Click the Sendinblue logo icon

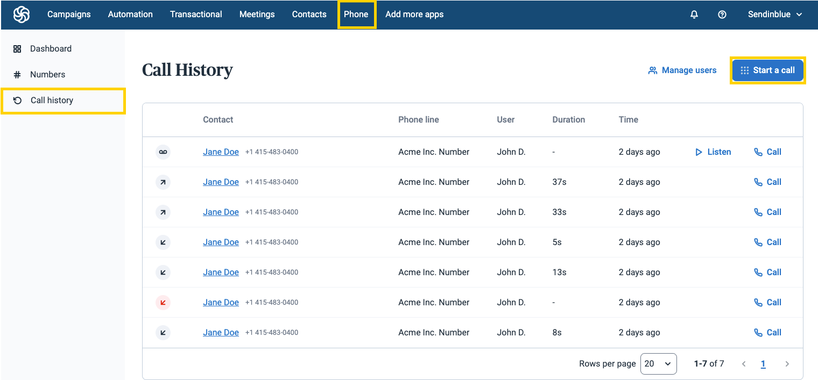22,15
